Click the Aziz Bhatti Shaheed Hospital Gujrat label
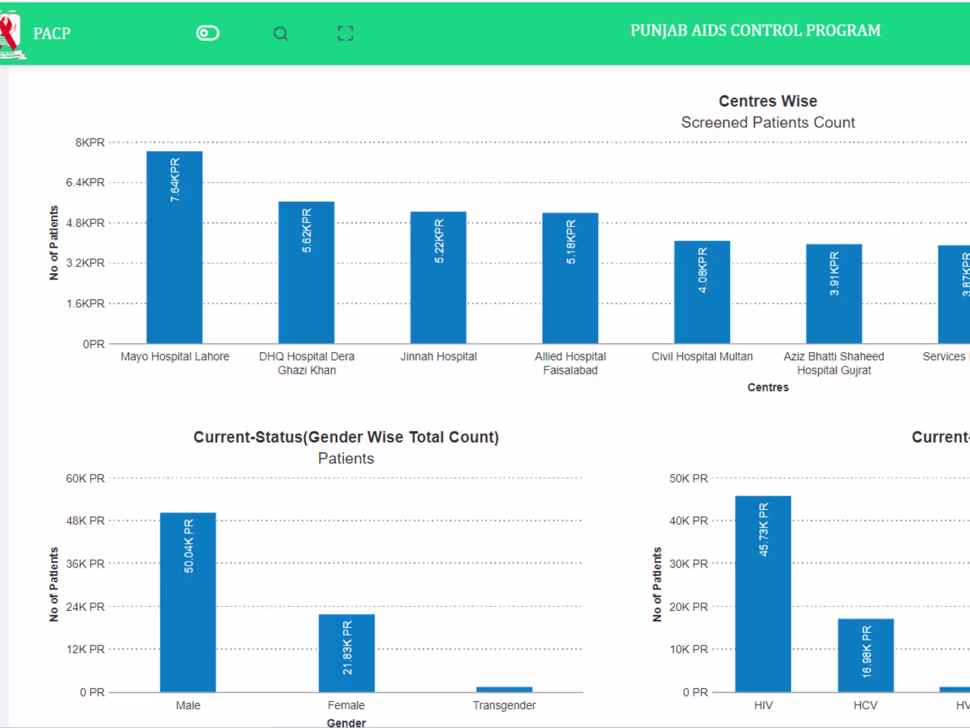The height and width of the screenshot is (728, 970). 834,364
